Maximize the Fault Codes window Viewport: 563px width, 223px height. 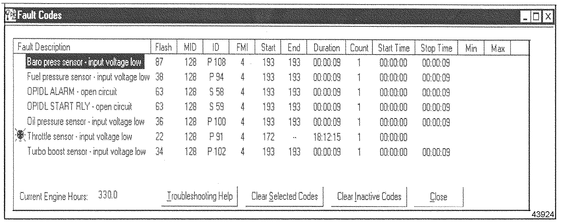[536, 16]
